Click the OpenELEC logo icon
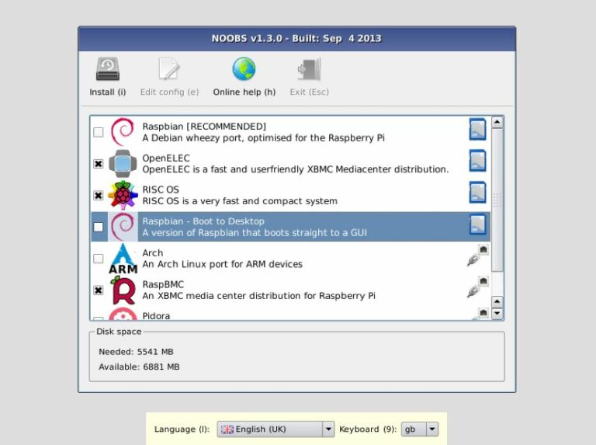The height and width of the screenshot is (445, 596). tap(123, 164)
